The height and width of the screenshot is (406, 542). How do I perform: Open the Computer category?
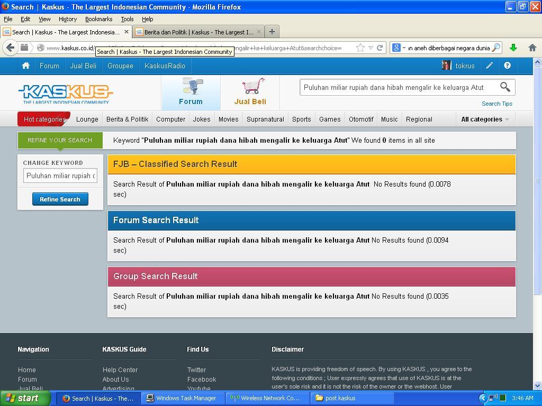(171, 119)
